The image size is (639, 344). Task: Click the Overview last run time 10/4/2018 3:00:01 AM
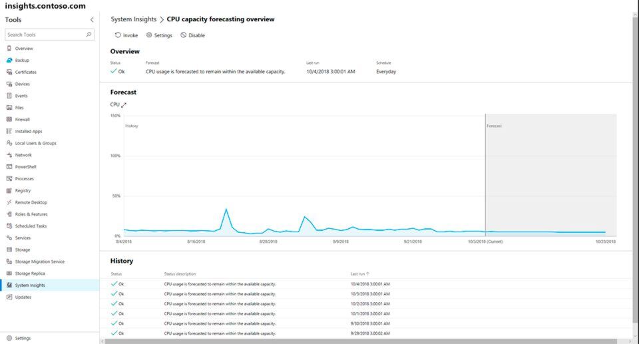tap(331, 72)
